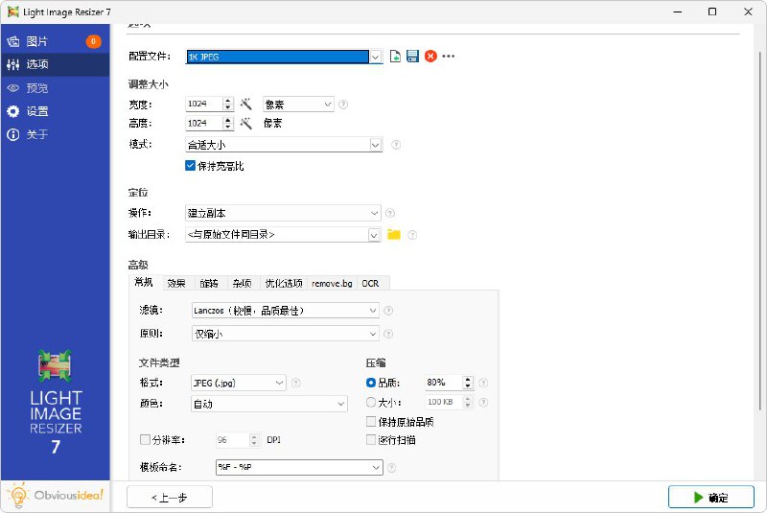Delete profile with the red X icon
Screen dimensions: 767x513
(430, 57)
